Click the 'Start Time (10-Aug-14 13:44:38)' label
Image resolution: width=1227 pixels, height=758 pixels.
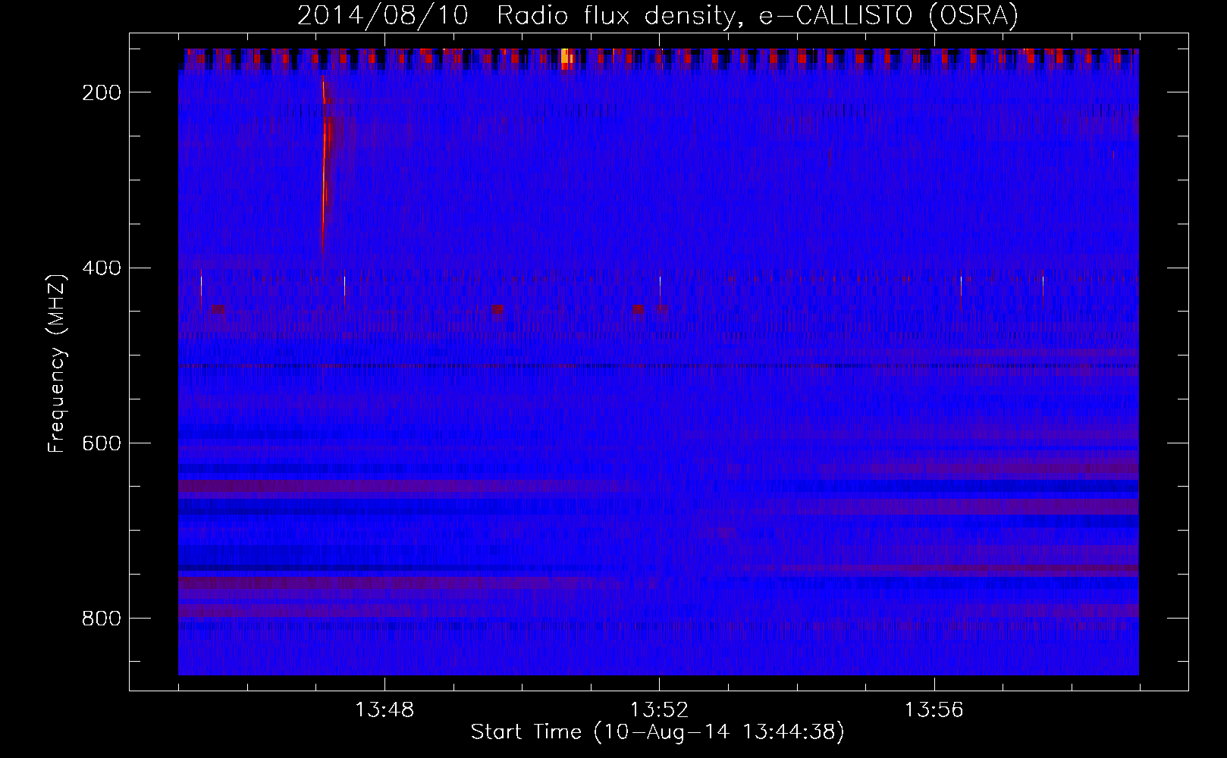point(657,732)
